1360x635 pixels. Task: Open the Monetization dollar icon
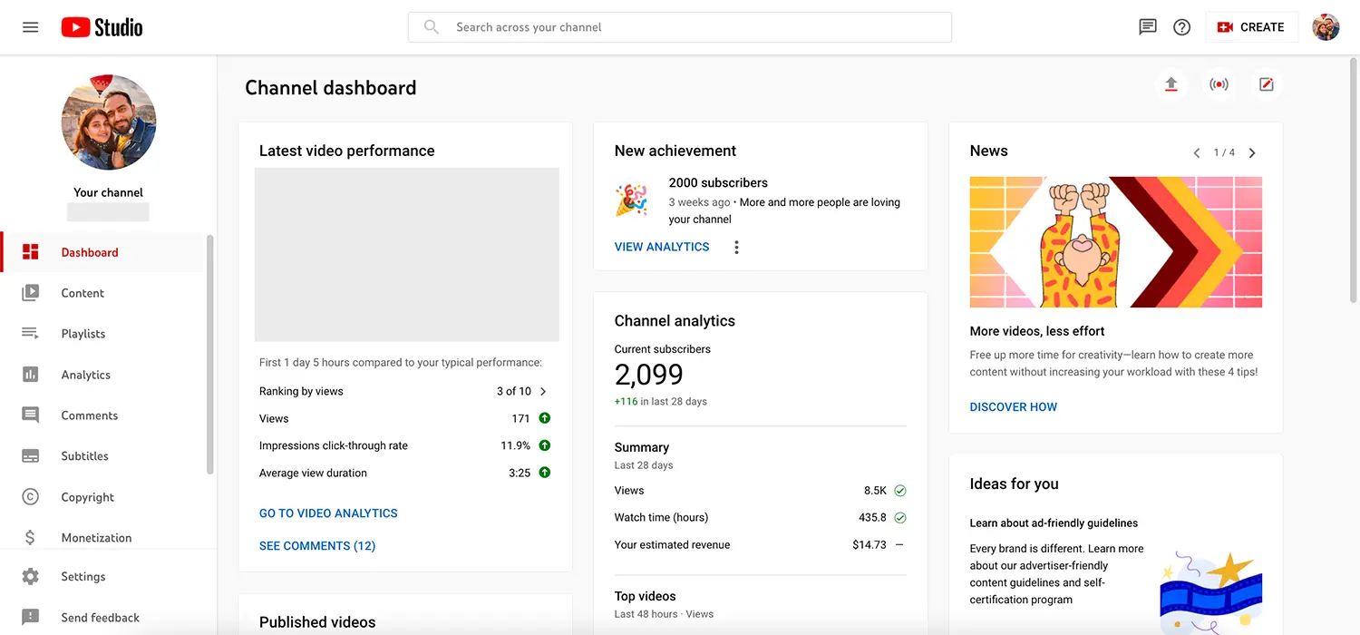click(x=29, y=537)
